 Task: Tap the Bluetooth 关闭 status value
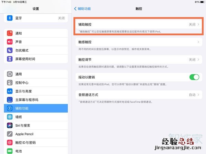61,18
